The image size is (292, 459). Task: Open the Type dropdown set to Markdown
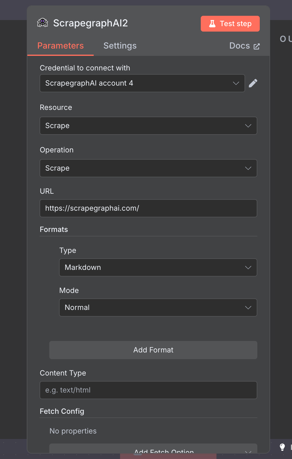158,267
